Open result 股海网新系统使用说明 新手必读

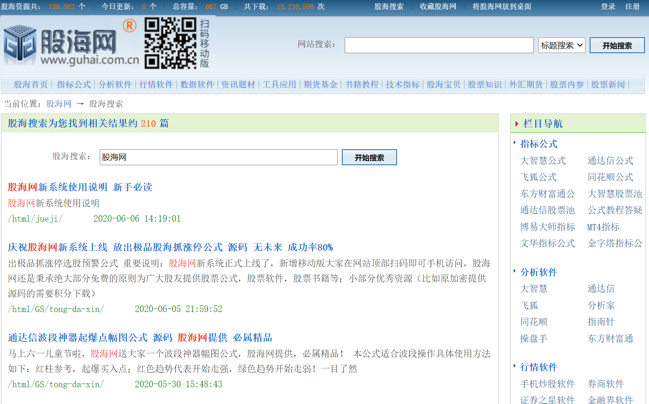pos(80,187)
